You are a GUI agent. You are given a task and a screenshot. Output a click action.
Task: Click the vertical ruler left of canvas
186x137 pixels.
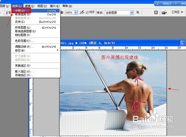[31, 107]
